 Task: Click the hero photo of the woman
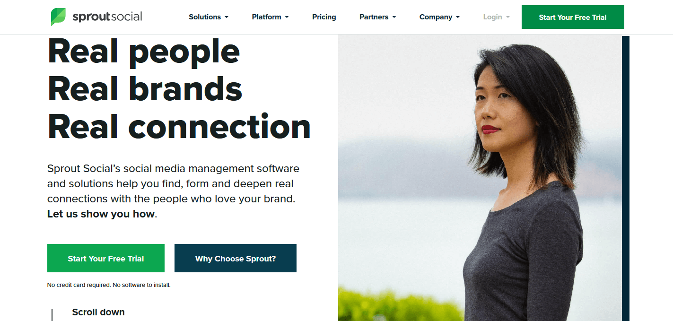[x=480, y=178]
